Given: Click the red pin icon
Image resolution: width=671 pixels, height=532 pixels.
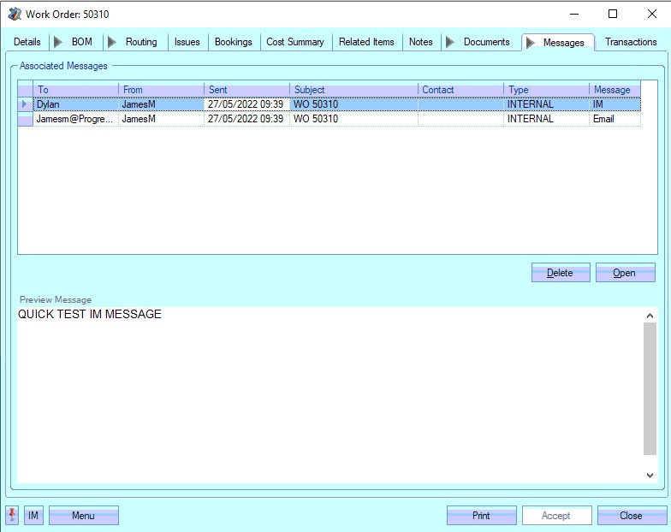Looking at the screenshot, I should pos(13,515).
